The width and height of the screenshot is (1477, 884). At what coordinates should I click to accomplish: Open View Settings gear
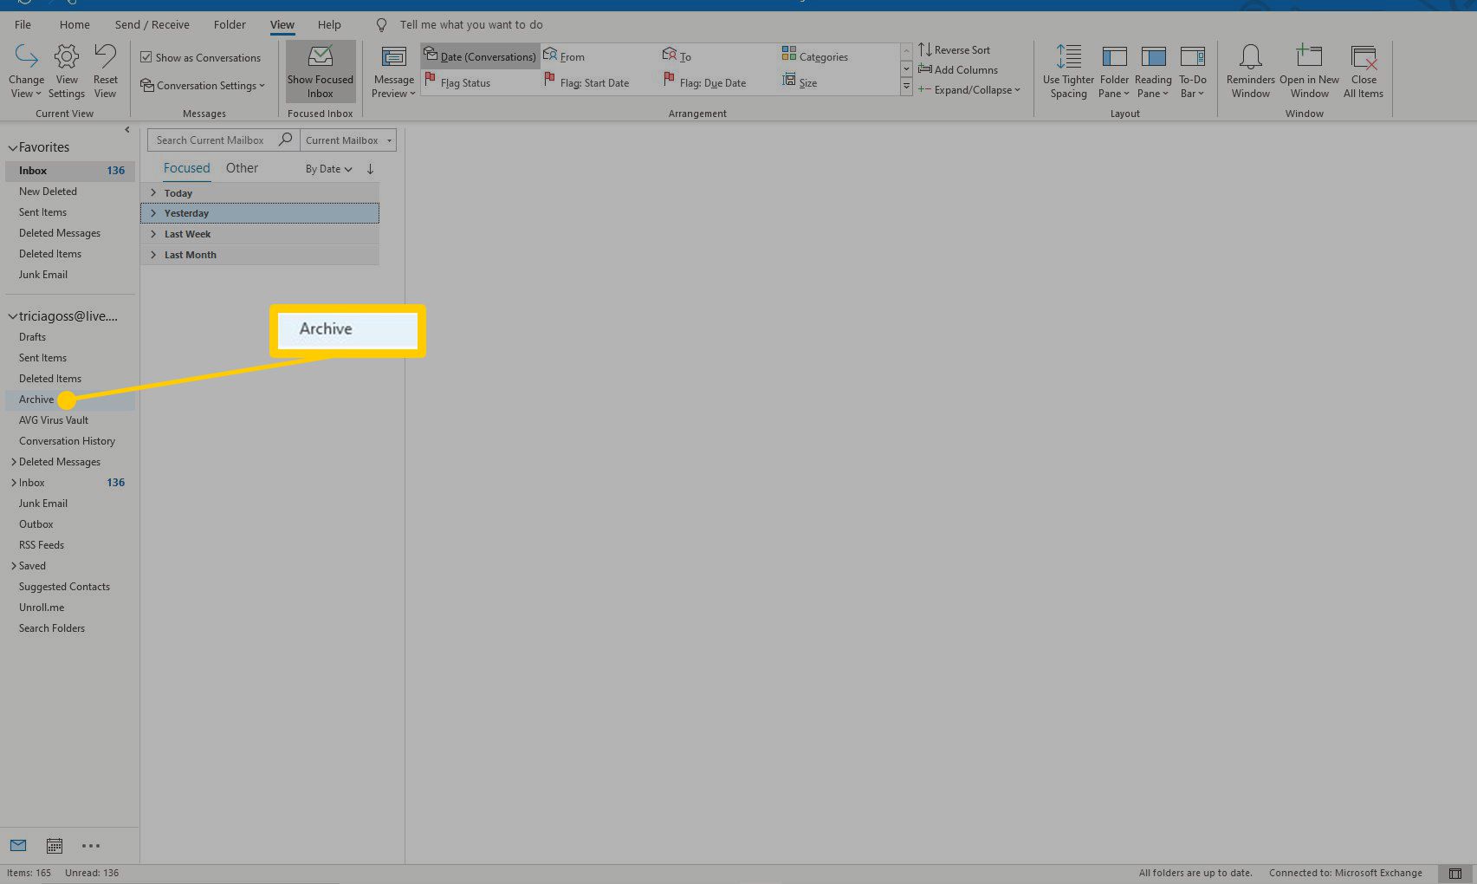coord(67,71)
